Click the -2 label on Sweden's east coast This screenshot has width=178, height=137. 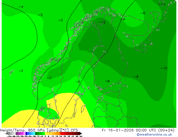tap(78, 82)
